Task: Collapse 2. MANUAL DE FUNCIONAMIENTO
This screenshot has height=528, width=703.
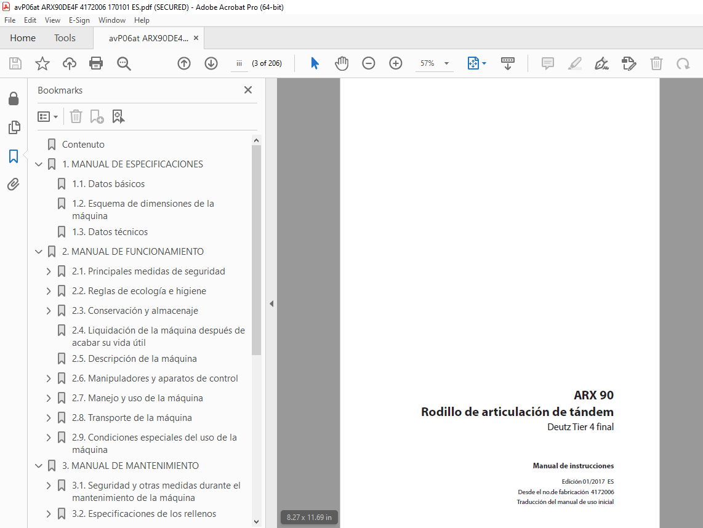Action: pos(39,252)
